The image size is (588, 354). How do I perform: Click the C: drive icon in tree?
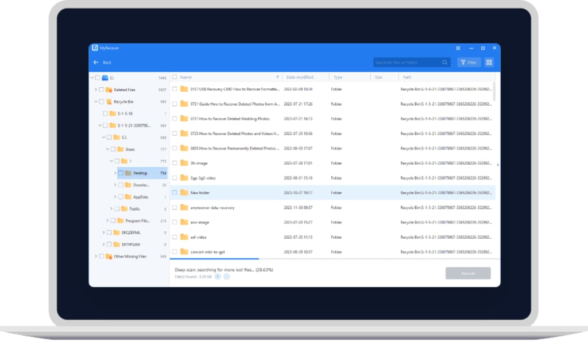tap(105, 77)
